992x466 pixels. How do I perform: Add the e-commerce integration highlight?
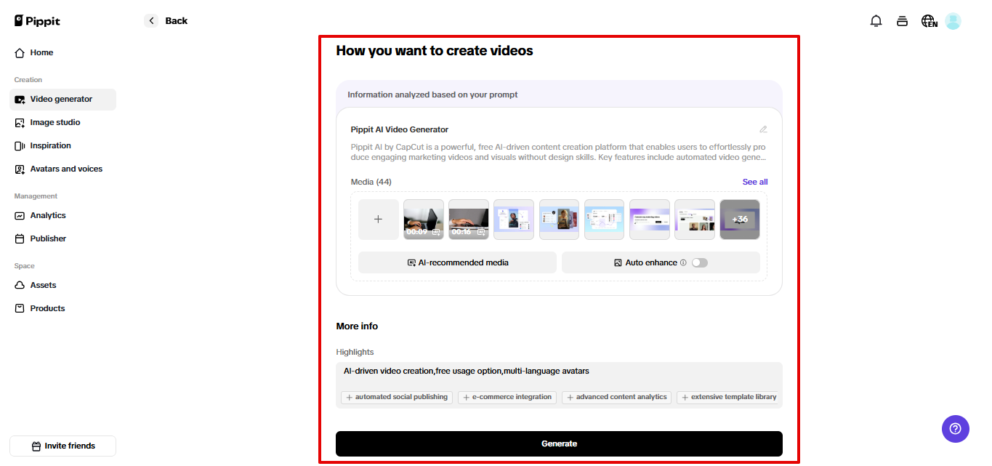click(507, 397)
